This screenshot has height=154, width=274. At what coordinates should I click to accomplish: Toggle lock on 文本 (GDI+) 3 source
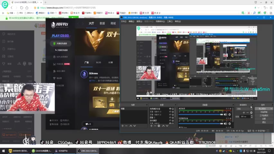coord(173,112)
